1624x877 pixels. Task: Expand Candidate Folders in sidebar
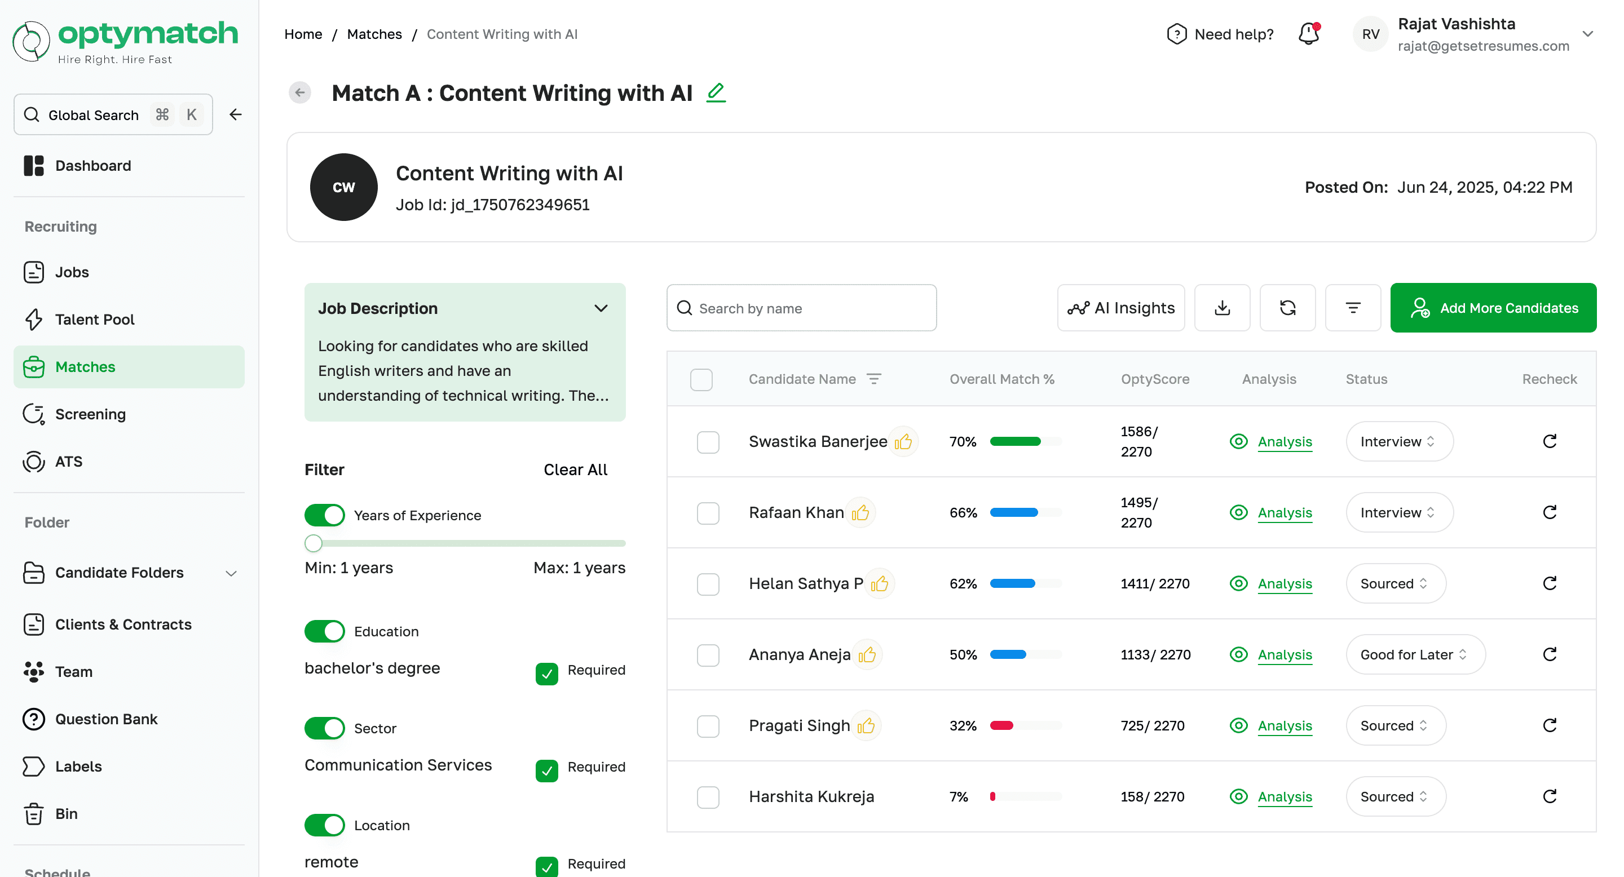pyautogui.click(x=231, y=573)
